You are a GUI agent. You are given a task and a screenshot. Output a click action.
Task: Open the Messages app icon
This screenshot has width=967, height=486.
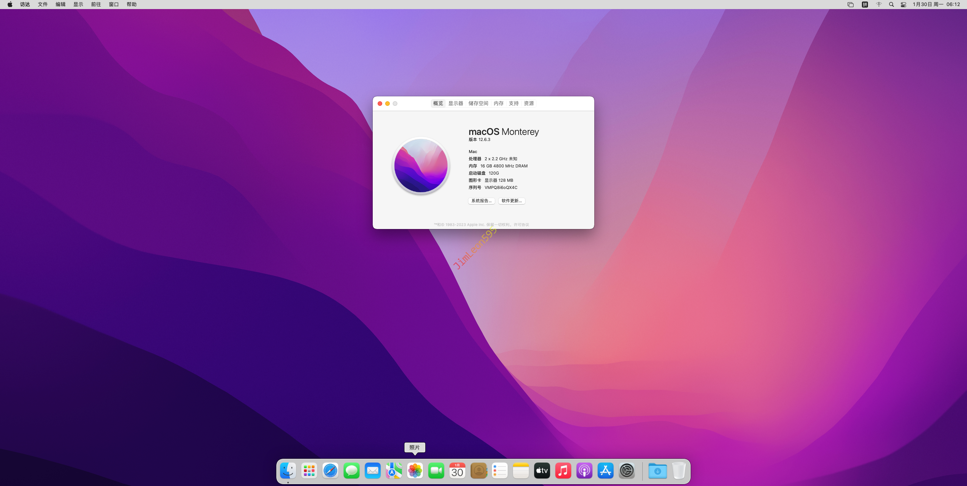(351, 471)
